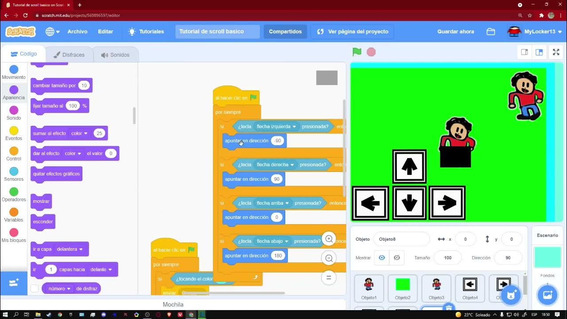Hide sprite with crossed eye icon

[x=397, y=257]
